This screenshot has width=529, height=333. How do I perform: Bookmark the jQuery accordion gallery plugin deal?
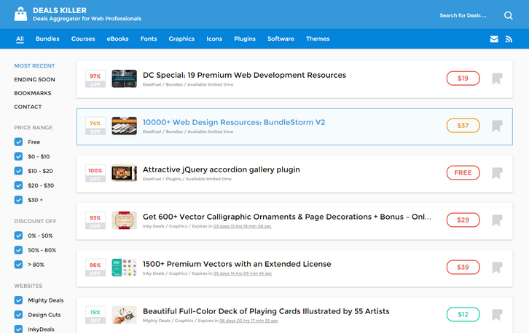(x=497, y=173)
